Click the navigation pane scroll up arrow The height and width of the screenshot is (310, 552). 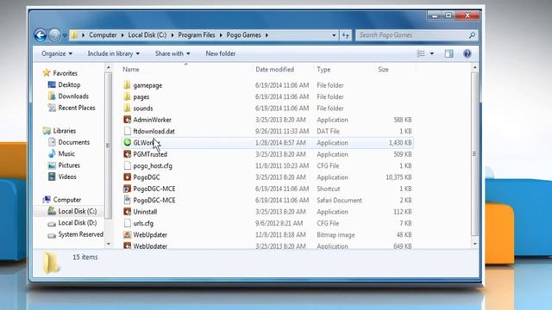point(109,68)
